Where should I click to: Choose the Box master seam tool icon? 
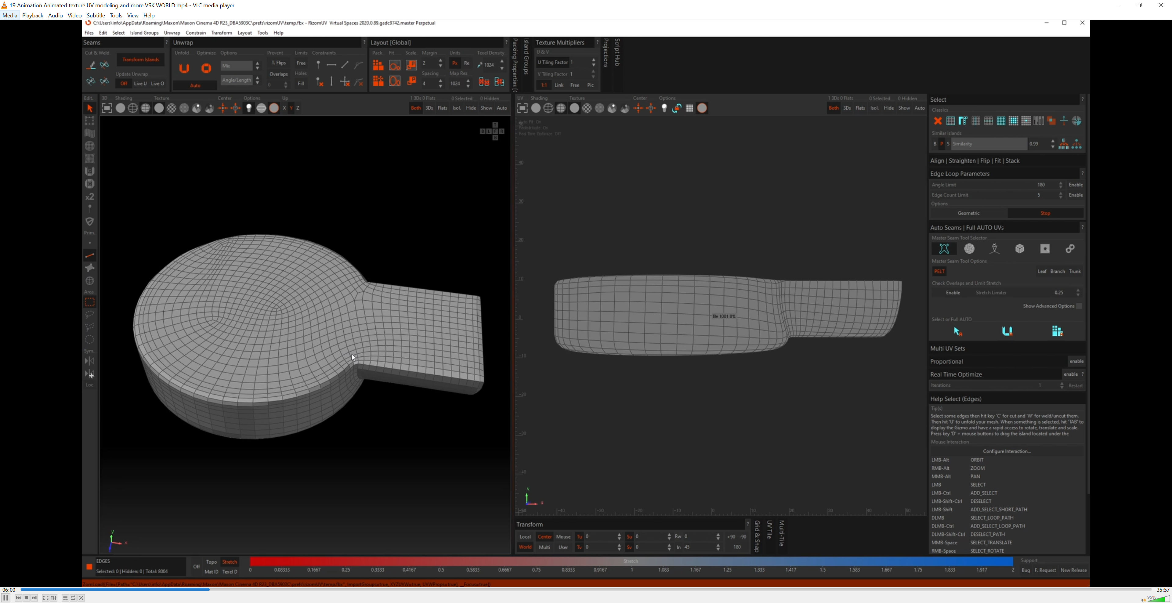pyautogui.click(x=1020, y=249)
